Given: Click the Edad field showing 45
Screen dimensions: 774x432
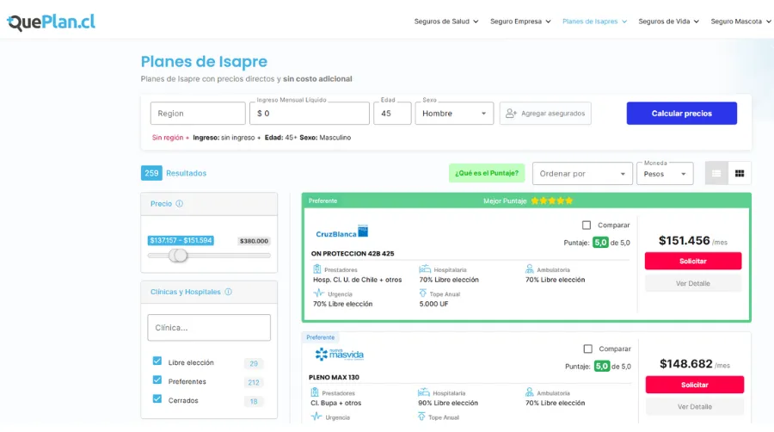Looking at the screenshot, I should (x=392, y=113).
